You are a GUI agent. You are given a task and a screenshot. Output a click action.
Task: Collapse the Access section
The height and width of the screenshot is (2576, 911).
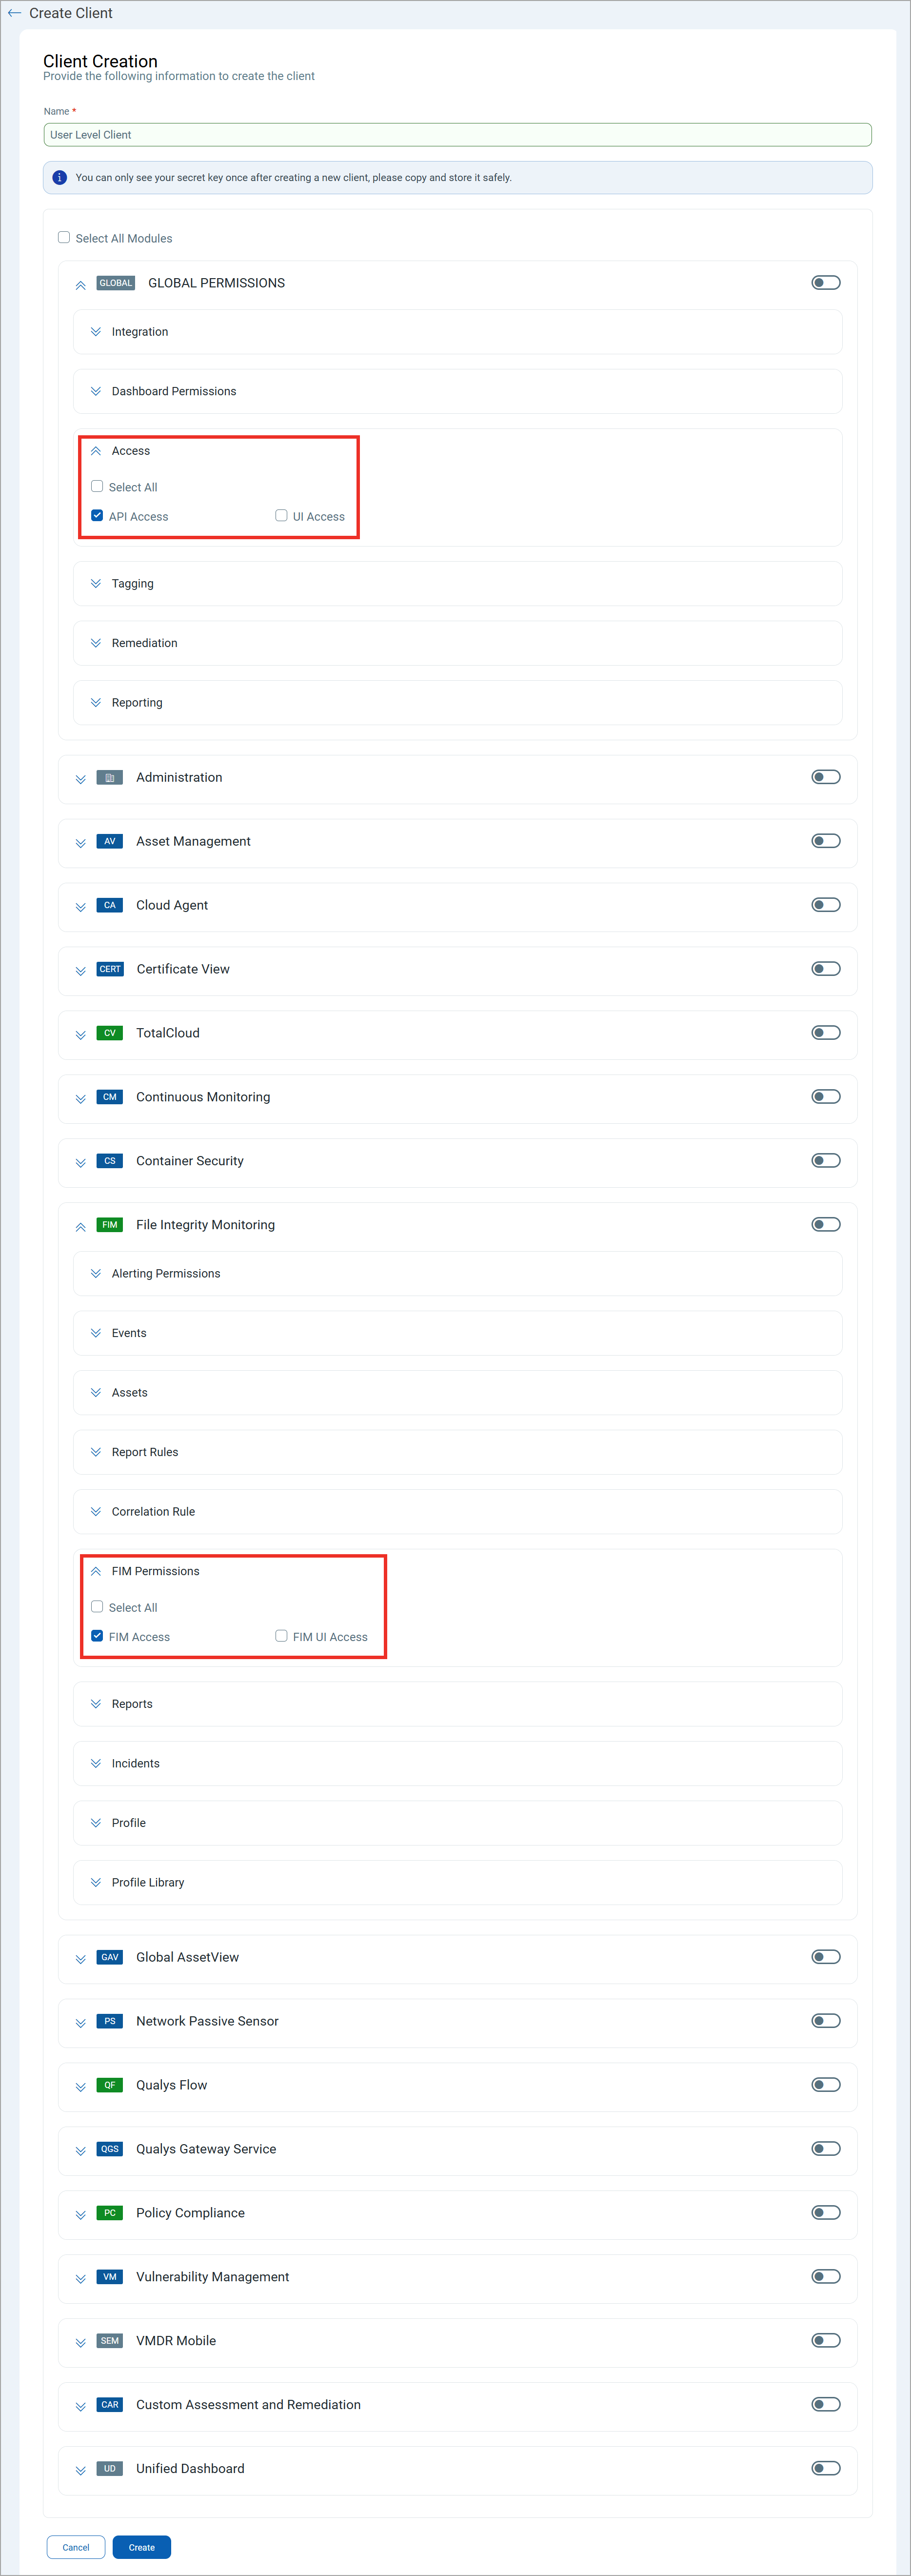96,451
